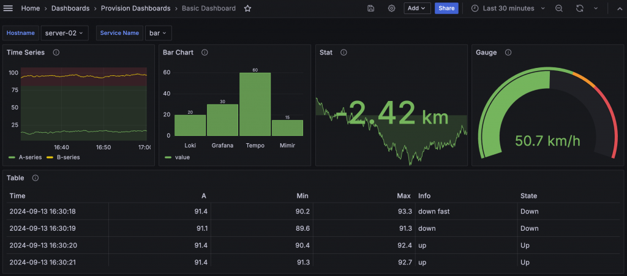Show Table panel info icon
This screenshot has width=627, height=276.
coord(35,177)
